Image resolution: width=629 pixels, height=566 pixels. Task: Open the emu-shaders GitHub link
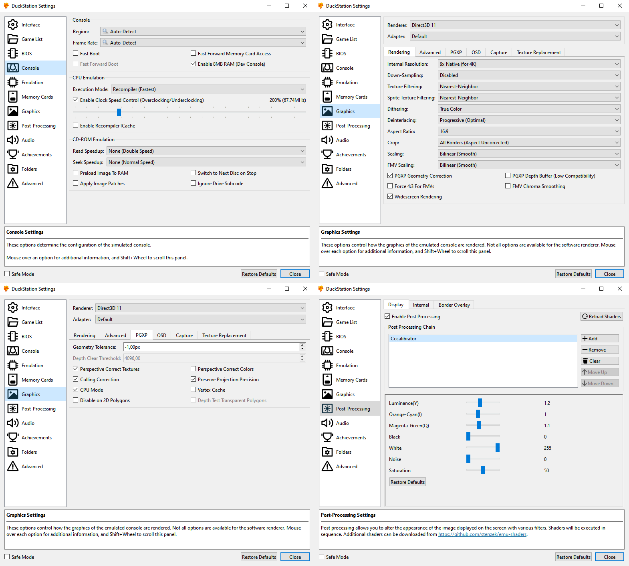(x=482, y=534)
